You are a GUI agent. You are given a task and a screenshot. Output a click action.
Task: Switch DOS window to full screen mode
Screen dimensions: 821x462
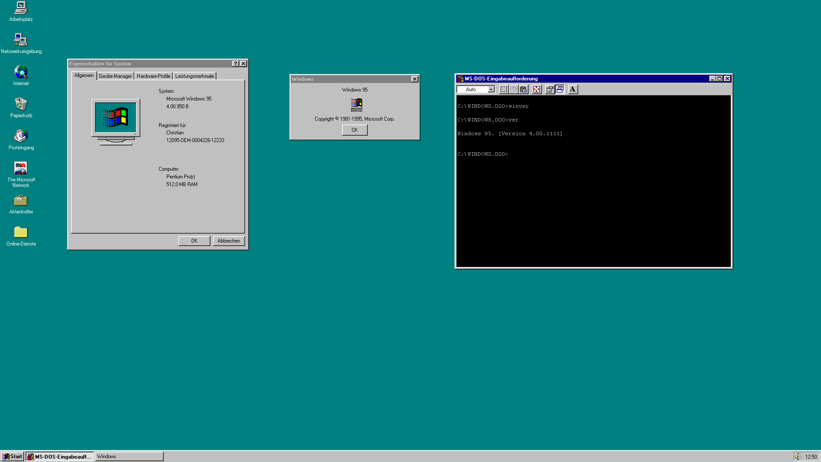click(536, 89)
